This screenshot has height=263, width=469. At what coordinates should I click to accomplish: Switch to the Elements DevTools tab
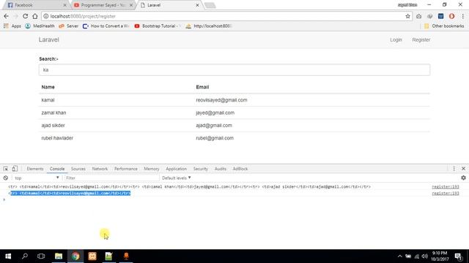(x=35, y=169)
